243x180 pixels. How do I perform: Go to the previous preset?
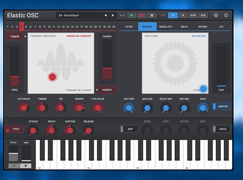coord(106,15)
